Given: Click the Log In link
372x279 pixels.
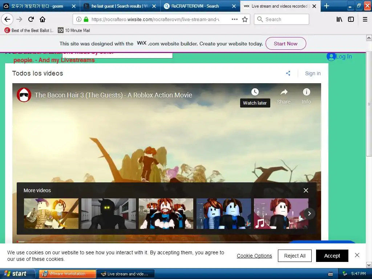Looking at the screenshot, I should pos(344,56).
